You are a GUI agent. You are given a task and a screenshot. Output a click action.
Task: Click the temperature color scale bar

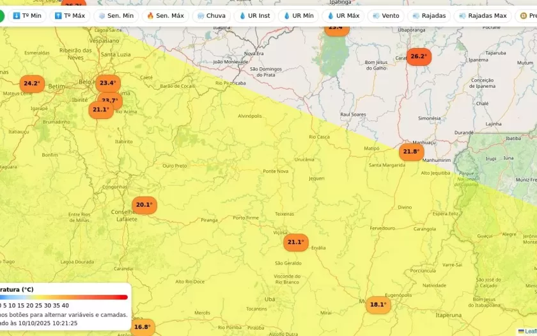coord(64,297)
